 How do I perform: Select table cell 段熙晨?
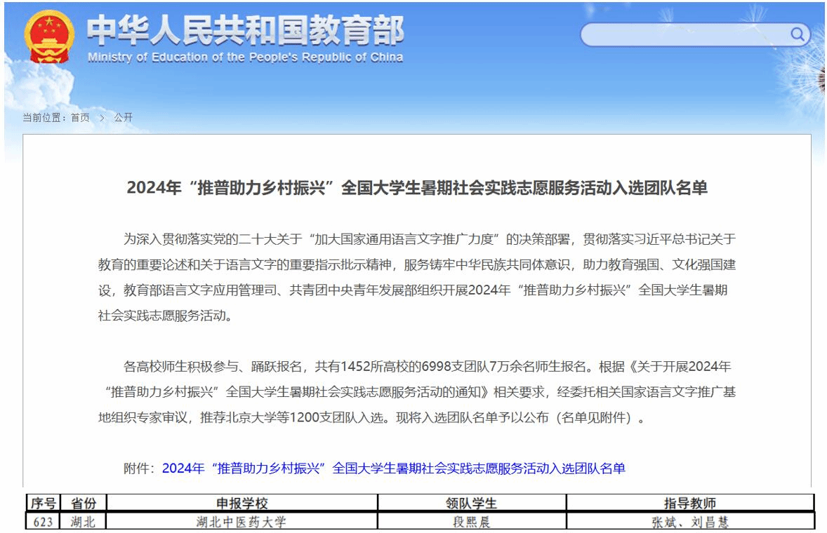(472, 521)
